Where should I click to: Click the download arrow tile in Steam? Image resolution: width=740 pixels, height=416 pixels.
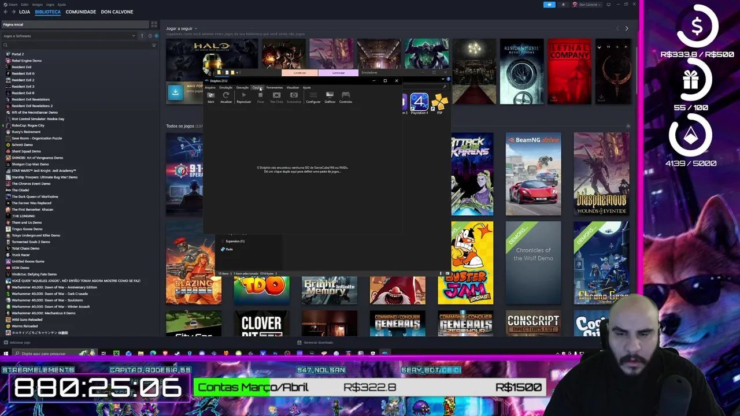175,92
